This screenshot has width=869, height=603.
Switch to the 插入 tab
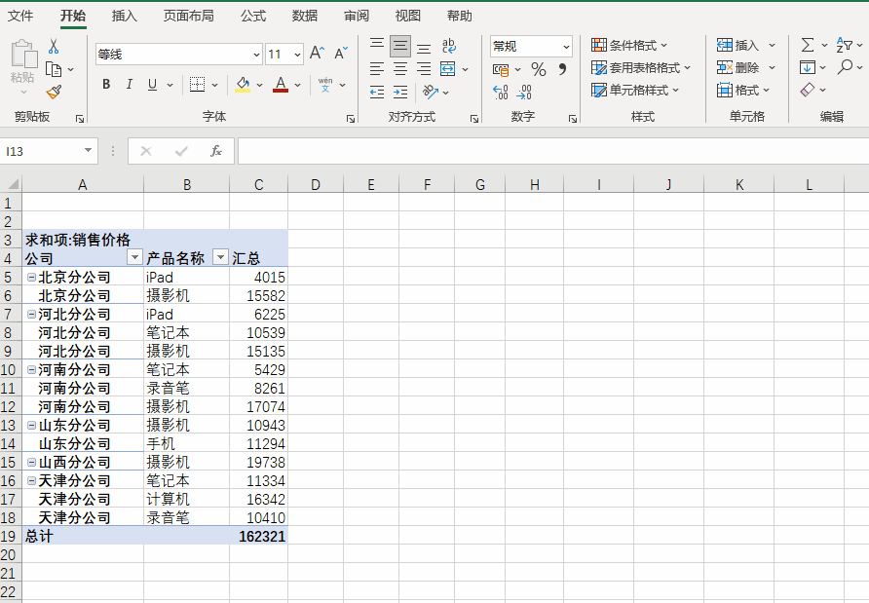point(124,16)
